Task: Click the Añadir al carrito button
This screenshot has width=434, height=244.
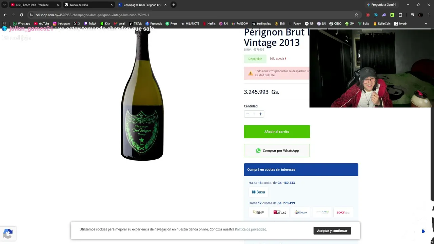Action: click(277, 131)
